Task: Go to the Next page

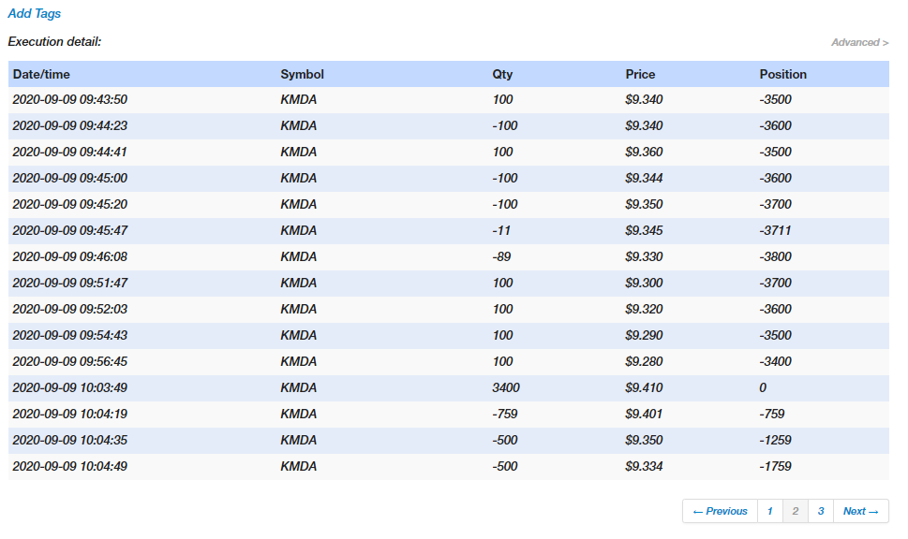Action: click(860, 511)
